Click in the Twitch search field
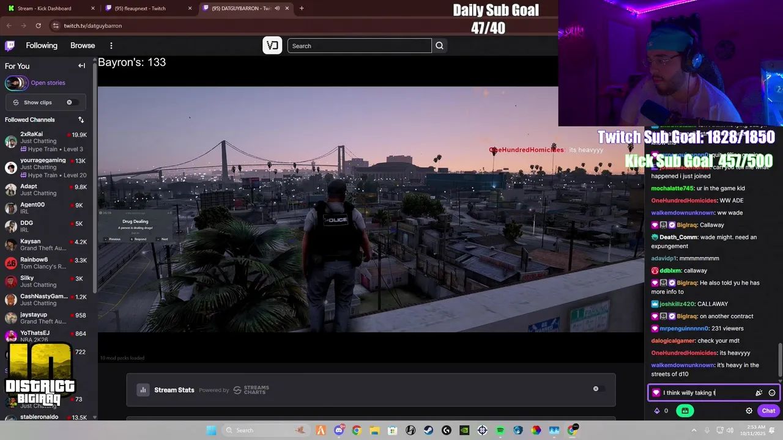This screenshot has height=440, width=783. click(360, 46)
